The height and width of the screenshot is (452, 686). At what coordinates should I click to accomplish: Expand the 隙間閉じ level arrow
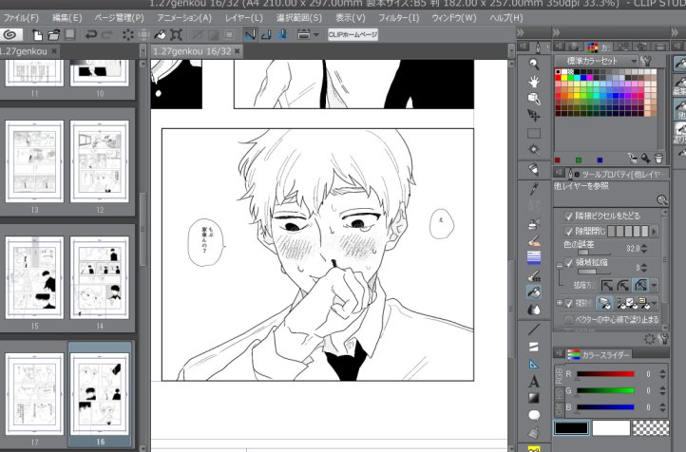coord(655,231)
